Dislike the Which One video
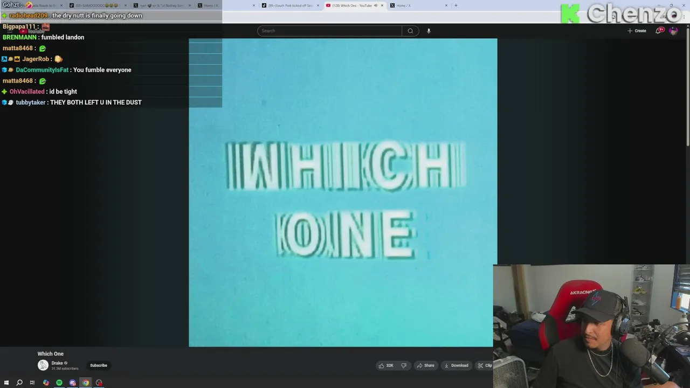This screenshot has width=690, height=388. pyautogui.click(x=404, y=365)
